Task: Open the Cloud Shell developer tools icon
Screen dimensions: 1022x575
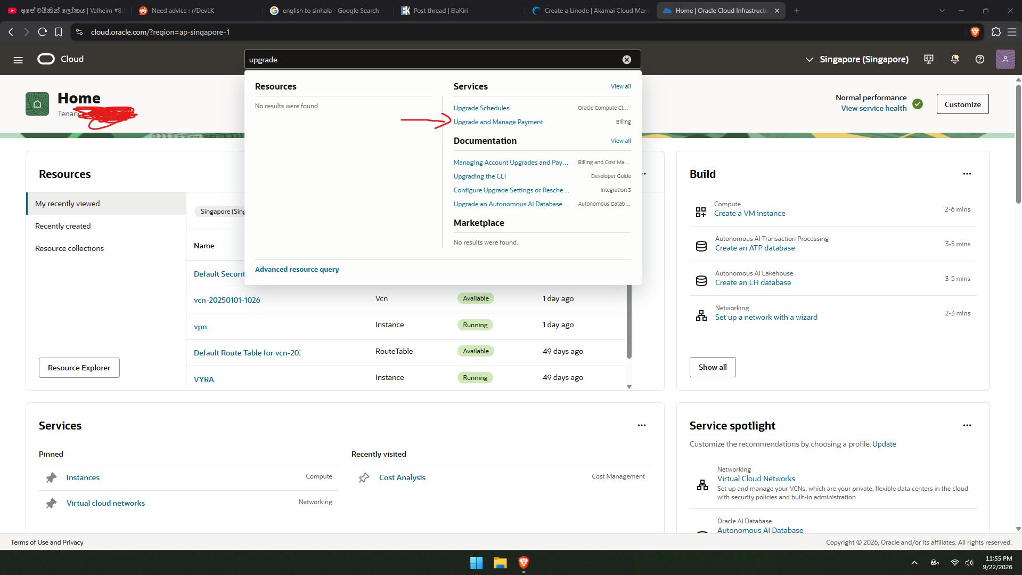Action: coord(929,59)
